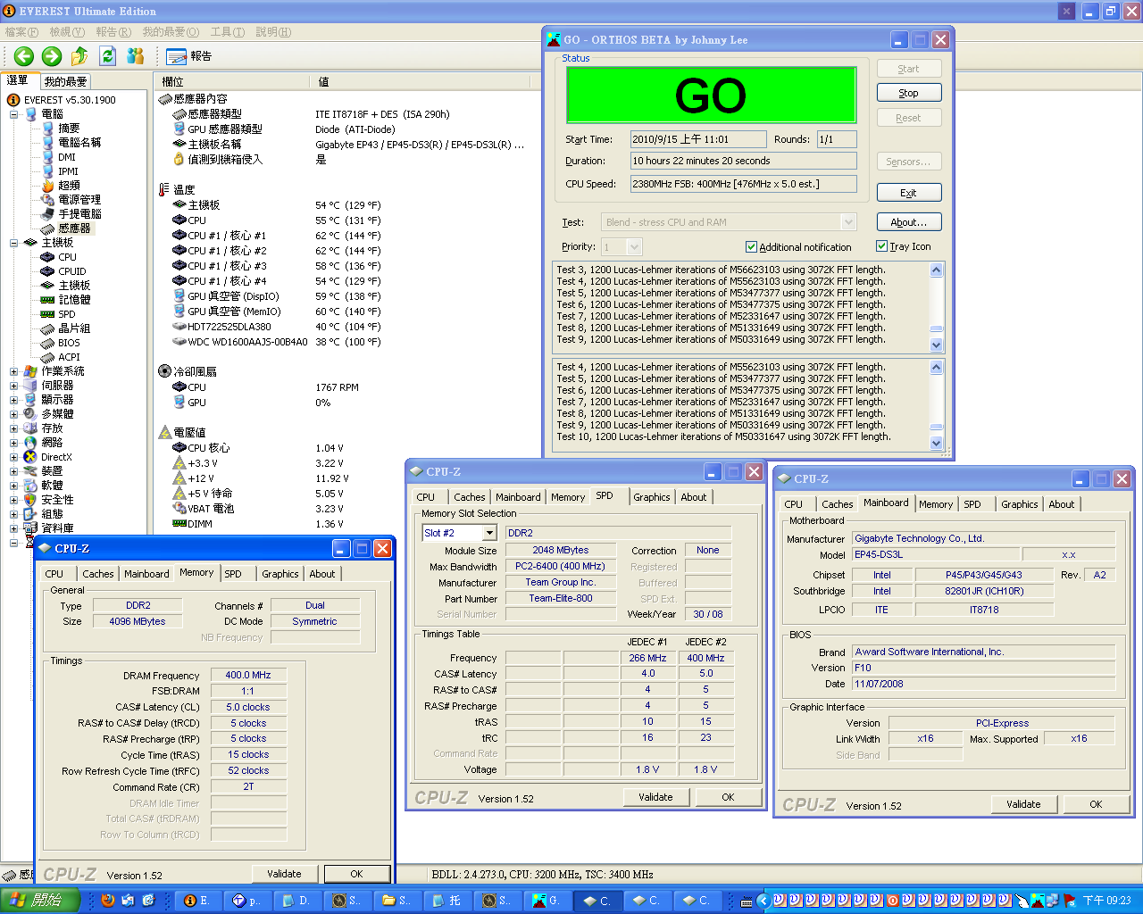Open the Slot #2 dropdown in CPU-Z SPD
This screenshot has width=1143, height=914.
pos(489,533)
